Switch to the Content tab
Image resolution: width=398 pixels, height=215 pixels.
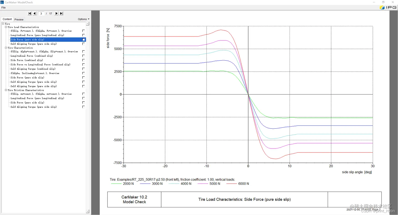7,19
